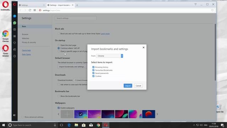Open a new tab with plus button
Screen dimensions: 227x128
click(77, 5)
